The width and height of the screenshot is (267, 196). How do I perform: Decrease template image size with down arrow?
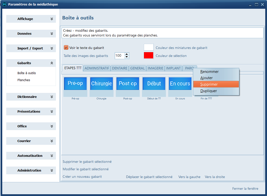pyautogui.click(x=127, y=57)
